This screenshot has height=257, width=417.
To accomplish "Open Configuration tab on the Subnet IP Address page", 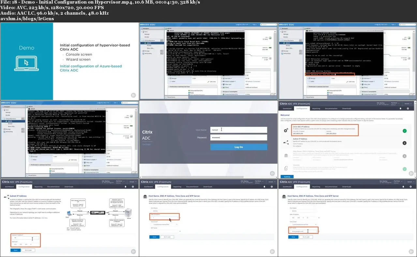I will click(24, 187).
